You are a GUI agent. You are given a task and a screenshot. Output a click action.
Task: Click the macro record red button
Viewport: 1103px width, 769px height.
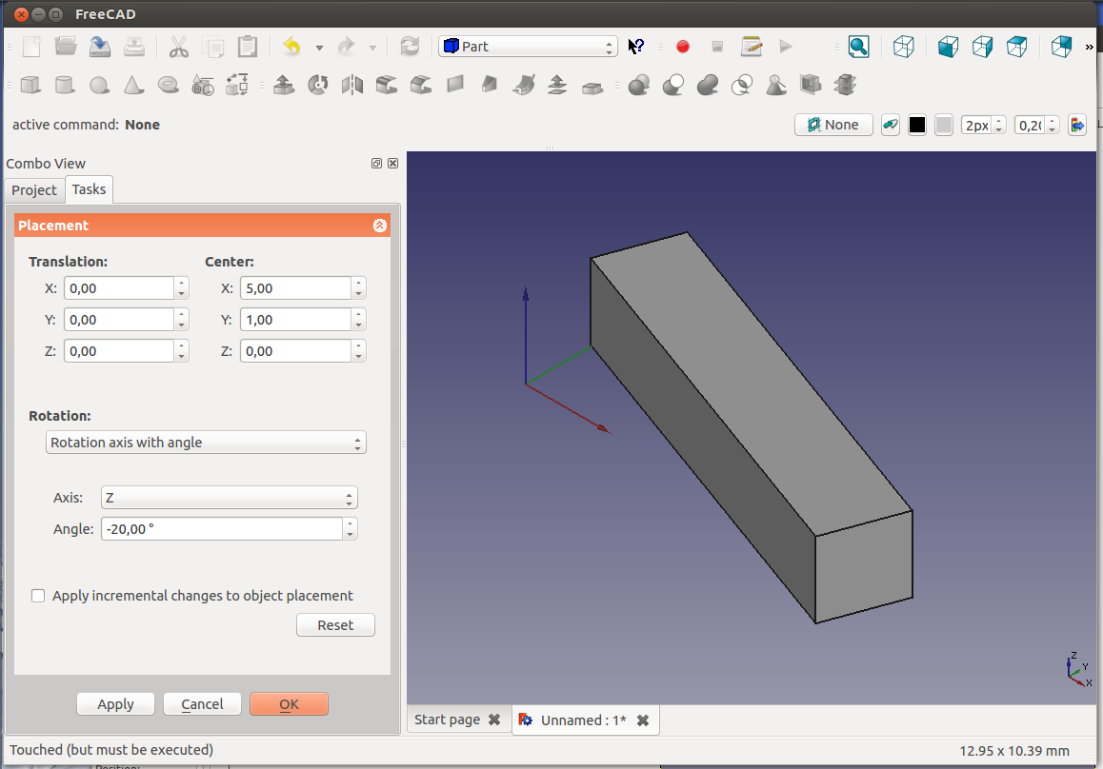pyautogui.click(x=682, y=47)
